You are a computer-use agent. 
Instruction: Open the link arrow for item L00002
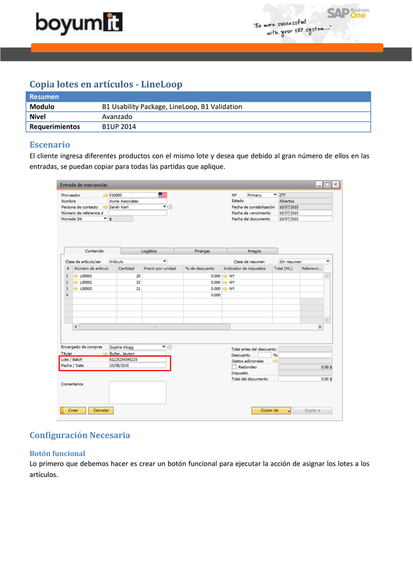76,282
